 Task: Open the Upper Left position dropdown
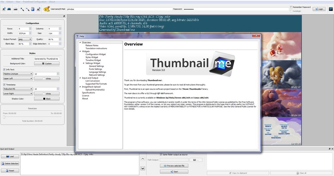tap(18, 78)
